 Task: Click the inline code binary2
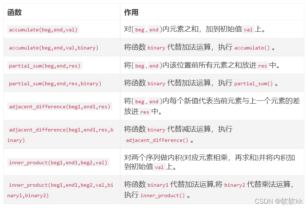[x=235, y=185]
